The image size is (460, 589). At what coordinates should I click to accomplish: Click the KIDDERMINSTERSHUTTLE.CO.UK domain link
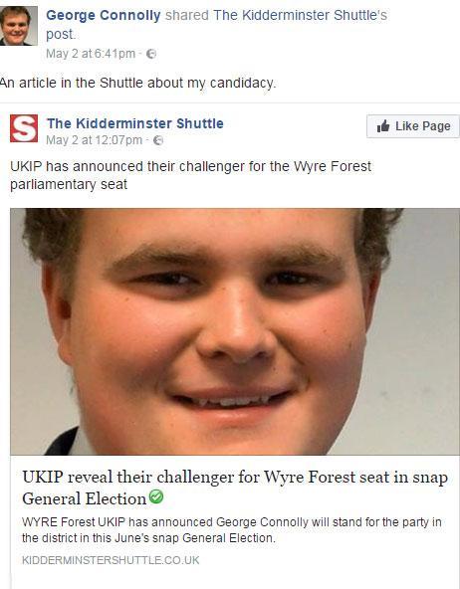111,560
